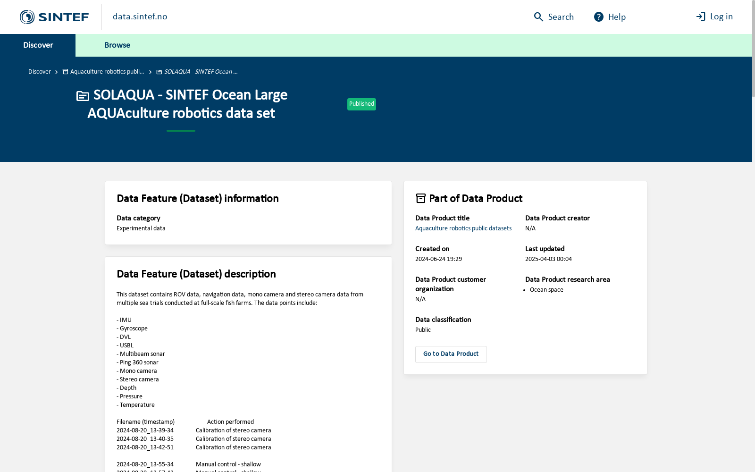Click the Multibeam sonar list line
Image resolution: width=755 pixels, height=472 pixels.
click(x=141, y=354)
